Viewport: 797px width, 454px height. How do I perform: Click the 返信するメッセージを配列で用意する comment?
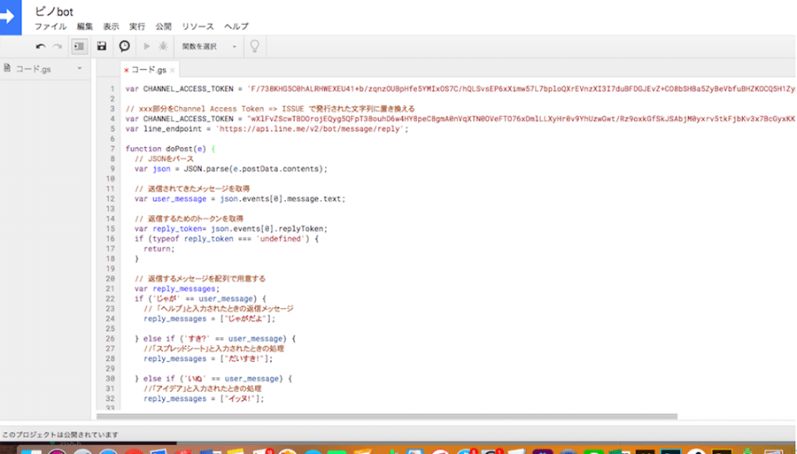[x=200, y=279]
